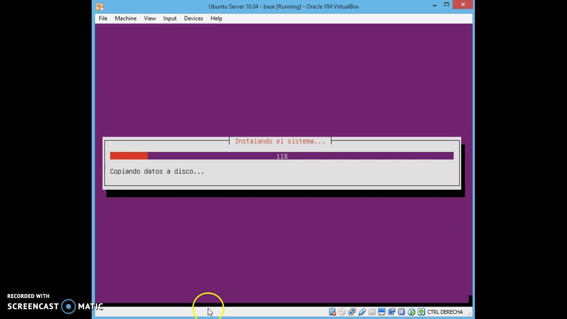Open the Help menu
Screen dimensions: 567x319
[x=216, y=18]
